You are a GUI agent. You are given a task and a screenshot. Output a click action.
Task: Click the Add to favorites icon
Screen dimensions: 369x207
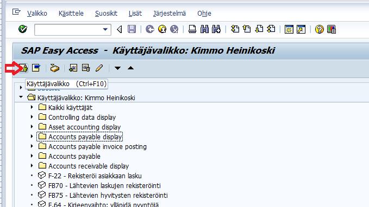pyautogui.click(x=73, y=68)
